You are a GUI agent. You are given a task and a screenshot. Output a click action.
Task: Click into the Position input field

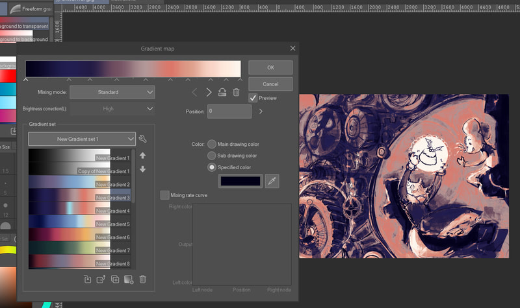point(229,112)
